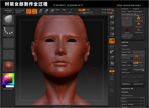
Task: Open the ZMapper rev-E plugin button
Action: [8, 11]
